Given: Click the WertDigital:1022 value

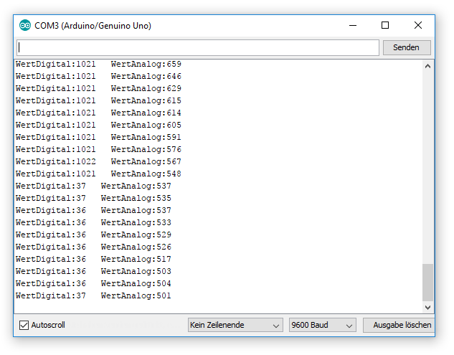Looking at the screenshot, I should pos(56,161).
